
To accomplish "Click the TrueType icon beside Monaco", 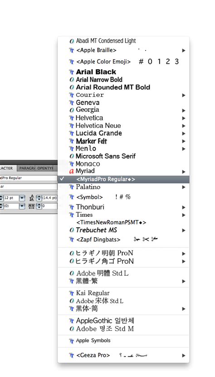I will click(x=71, y=164).
